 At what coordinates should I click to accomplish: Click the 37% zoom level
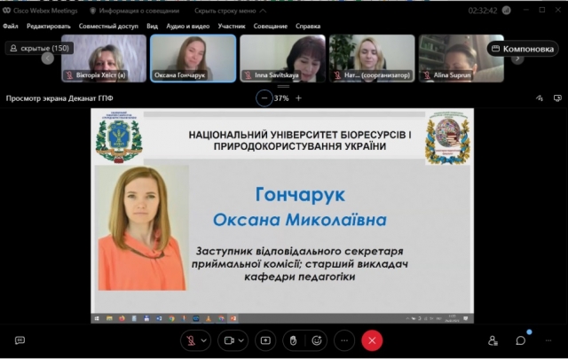click(281, 98)
